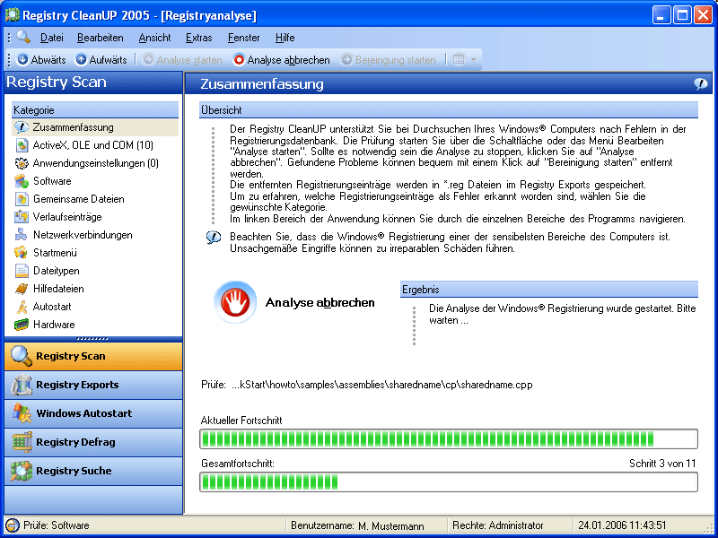Click the "Gesamtfortschritt:" label
This screenshot has width=718, height=538.
[238, 464]
